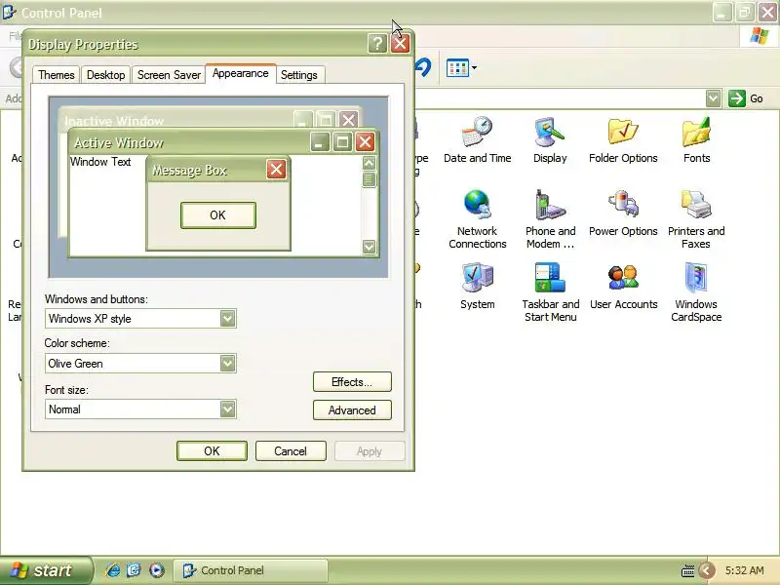
Task: Click the clock showing 5:32 AM
Action: coord(744,570)
